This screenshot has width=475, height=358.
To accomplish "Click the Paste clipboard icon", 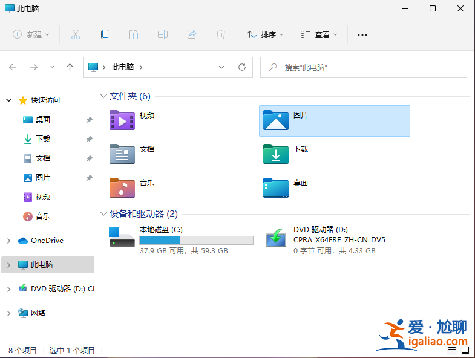I will point(134,34).
